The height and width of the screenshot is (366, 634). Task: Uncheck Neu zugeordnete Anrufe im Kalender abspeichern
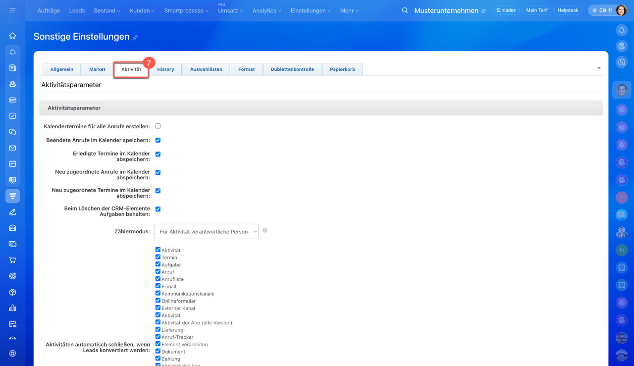click(158, 172)
